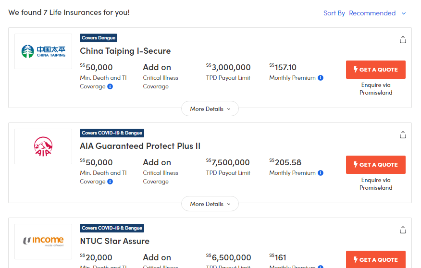Screen dimensions: 421x268
Task: Select the S$3,000,000 TPD payout limit
Action: [228, 67]
